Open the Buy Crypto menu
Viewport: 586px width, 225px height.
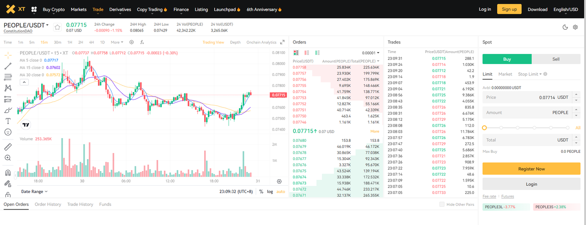point(54,9)
